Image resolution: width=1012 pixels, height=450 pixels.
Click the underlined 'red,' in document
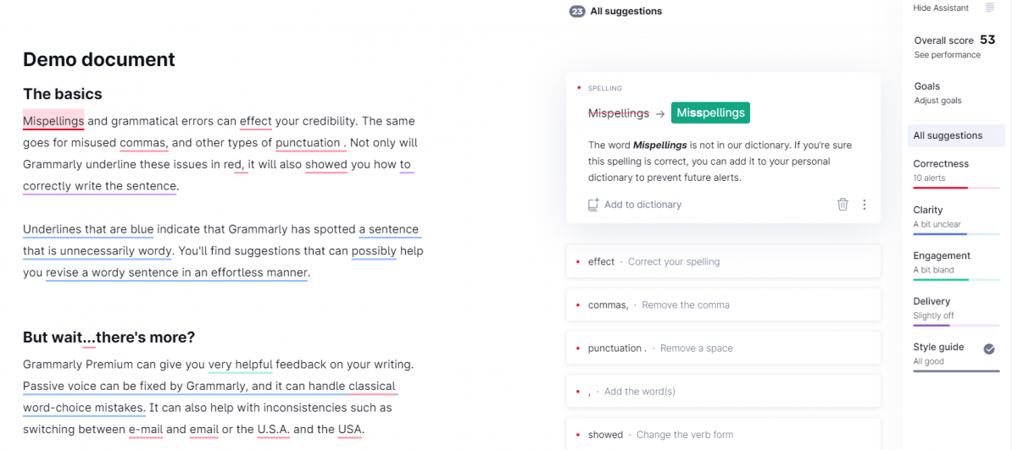[x=236, y=165]
